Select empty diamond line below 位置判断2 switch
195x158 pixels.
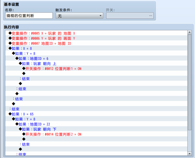coord(96,139)
